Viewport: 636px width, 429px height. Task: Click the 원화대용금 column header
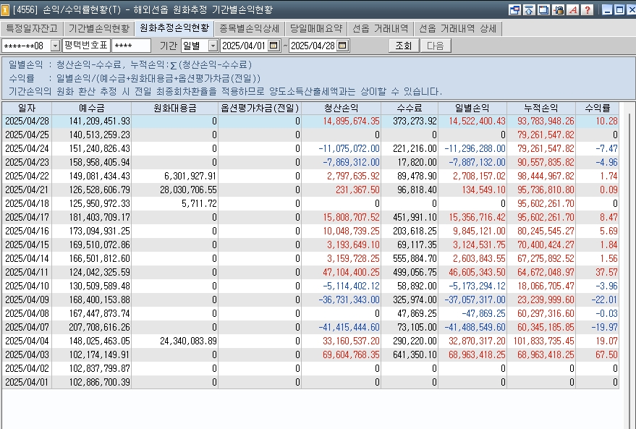[175, 109]
